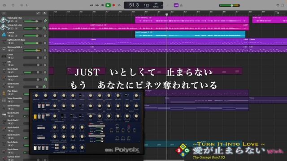
Task: Click the playhead marker in the ruler
Action: tap(167, 14)
